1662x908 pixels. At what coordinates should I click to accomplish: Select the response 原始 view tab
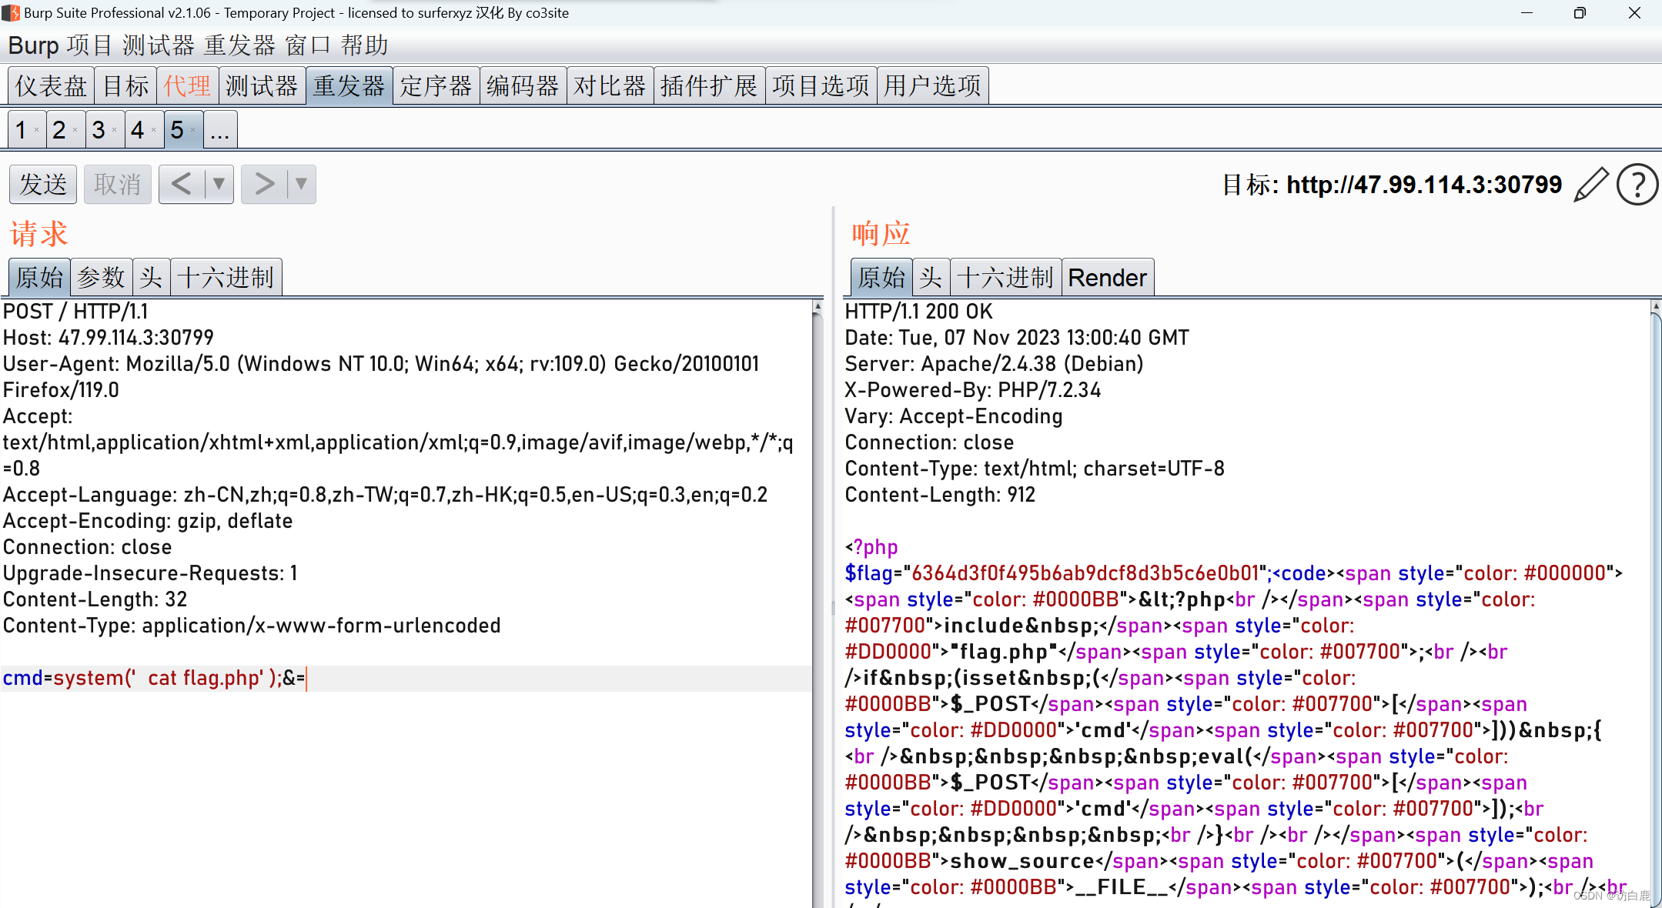(881, 277)
